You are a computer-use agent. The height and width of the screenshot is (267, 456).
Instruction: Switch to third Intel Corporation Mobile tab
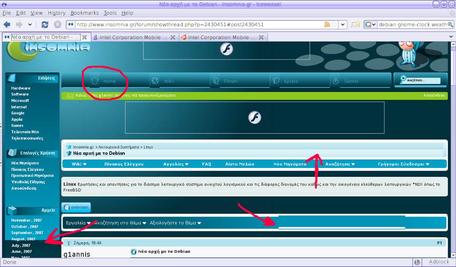click(x=223, y=37)
